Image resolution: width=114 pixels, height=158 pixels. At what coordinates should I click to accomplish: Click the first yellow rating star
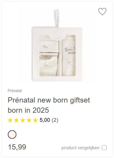(x=10, y=120)
